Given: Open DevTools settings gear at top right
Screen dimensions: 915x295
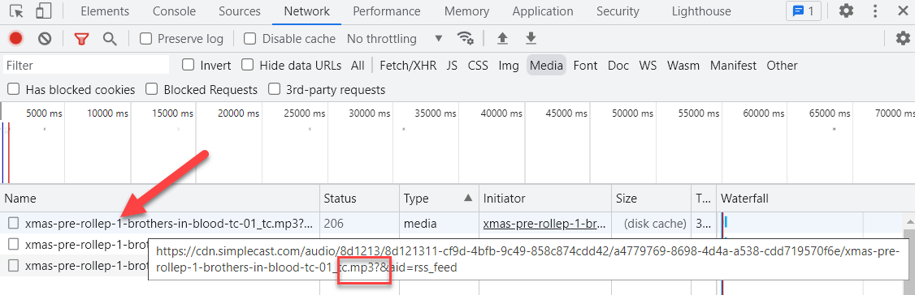Looking at the screenshot, I should coord(846,11).
